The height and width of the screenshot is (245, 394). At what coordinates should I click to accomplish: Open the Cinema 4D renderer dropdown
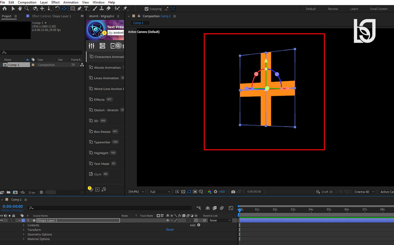click(364, 192)
